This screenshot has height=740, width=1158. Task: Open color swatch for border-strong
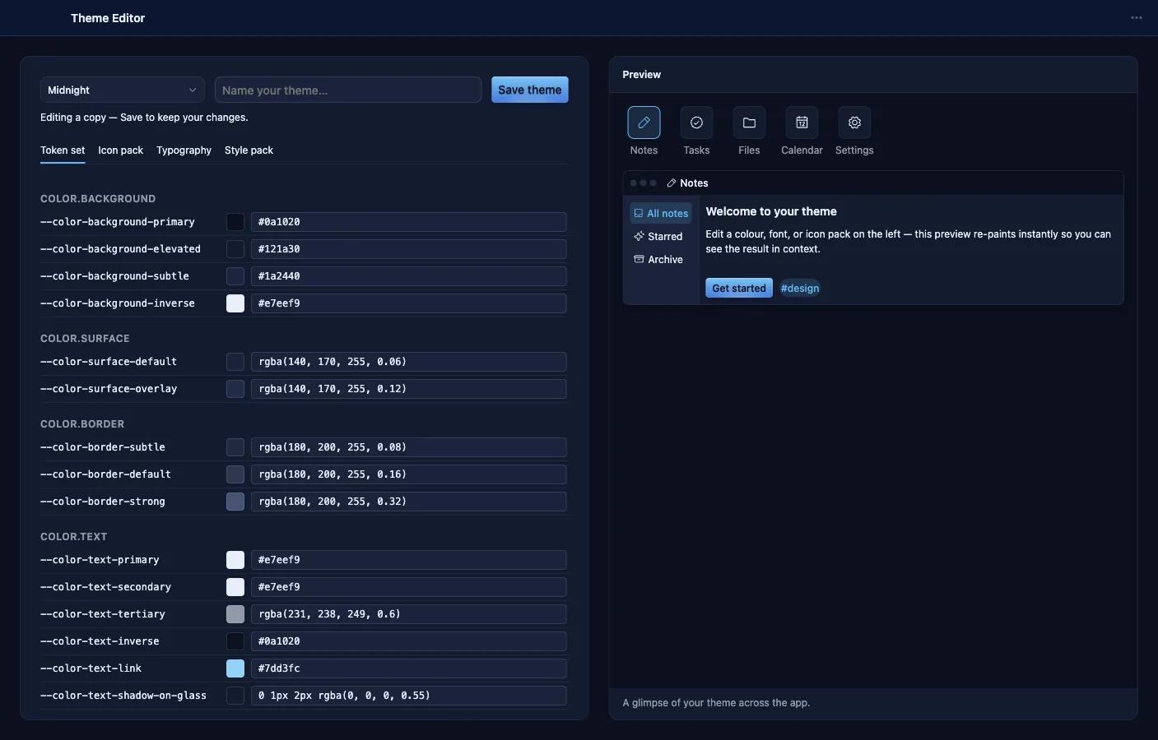coord(235,502)
